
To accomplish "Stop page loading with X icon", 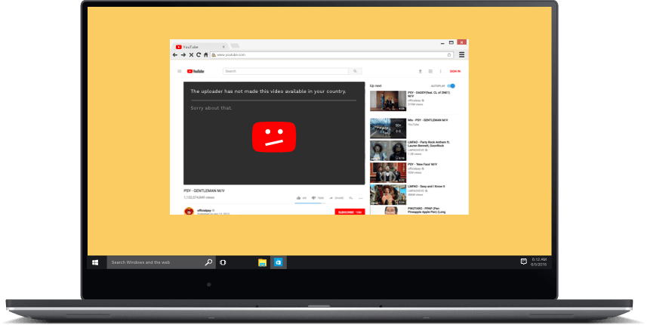I will pyautogui.click(x=191, y=54).
